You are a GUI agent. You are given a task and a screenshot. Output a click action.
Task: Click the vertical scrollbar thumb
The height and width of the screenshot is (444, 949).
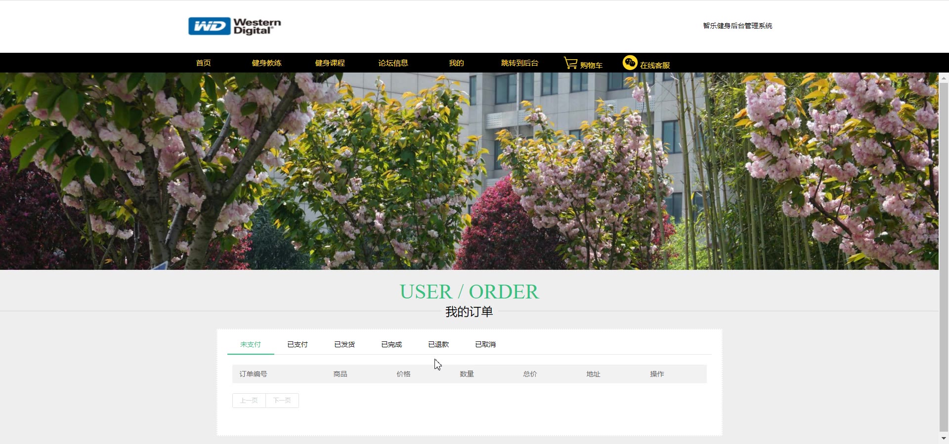[x=944, y=257]
